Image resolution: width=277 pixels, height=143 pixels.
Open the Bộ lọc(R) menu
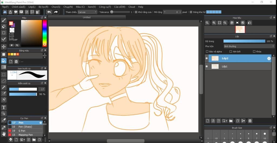[x=43, y=7]
